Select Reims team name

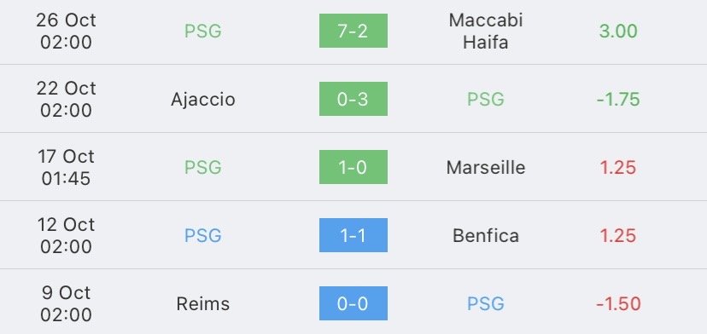pos(203,304)
